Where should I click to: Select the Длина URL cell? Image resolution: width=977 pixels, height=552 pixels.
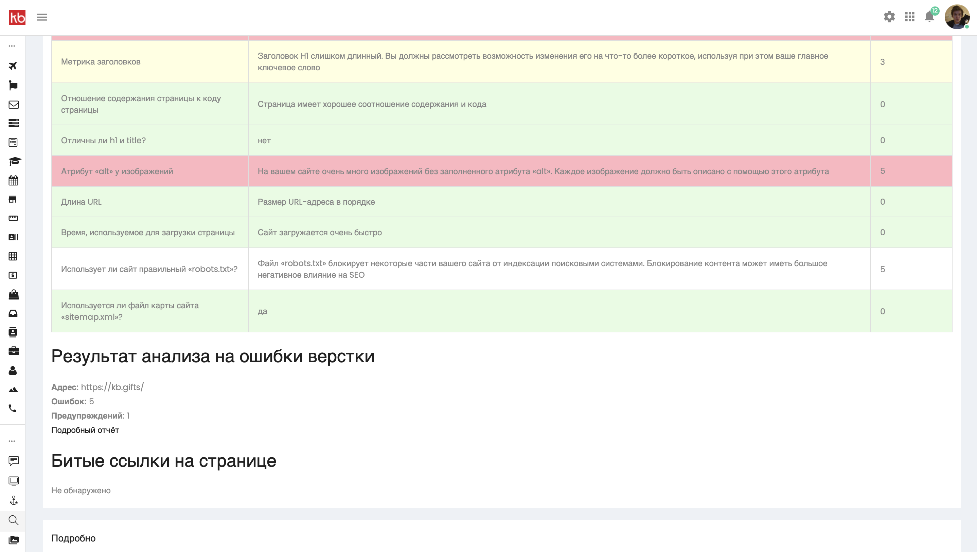click(x=150, y=202)
